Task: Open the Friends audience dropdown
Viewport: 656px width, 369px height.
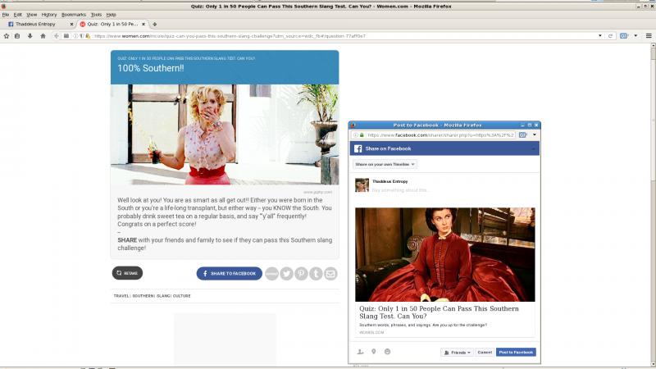Action: click(x=457, y=352)
